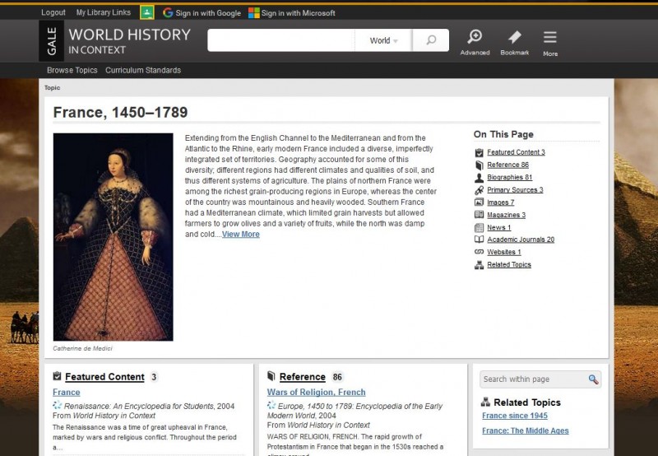Click Reference book icon in On This Page
This screenshot has width=658, height=456.
click(479, 165)
